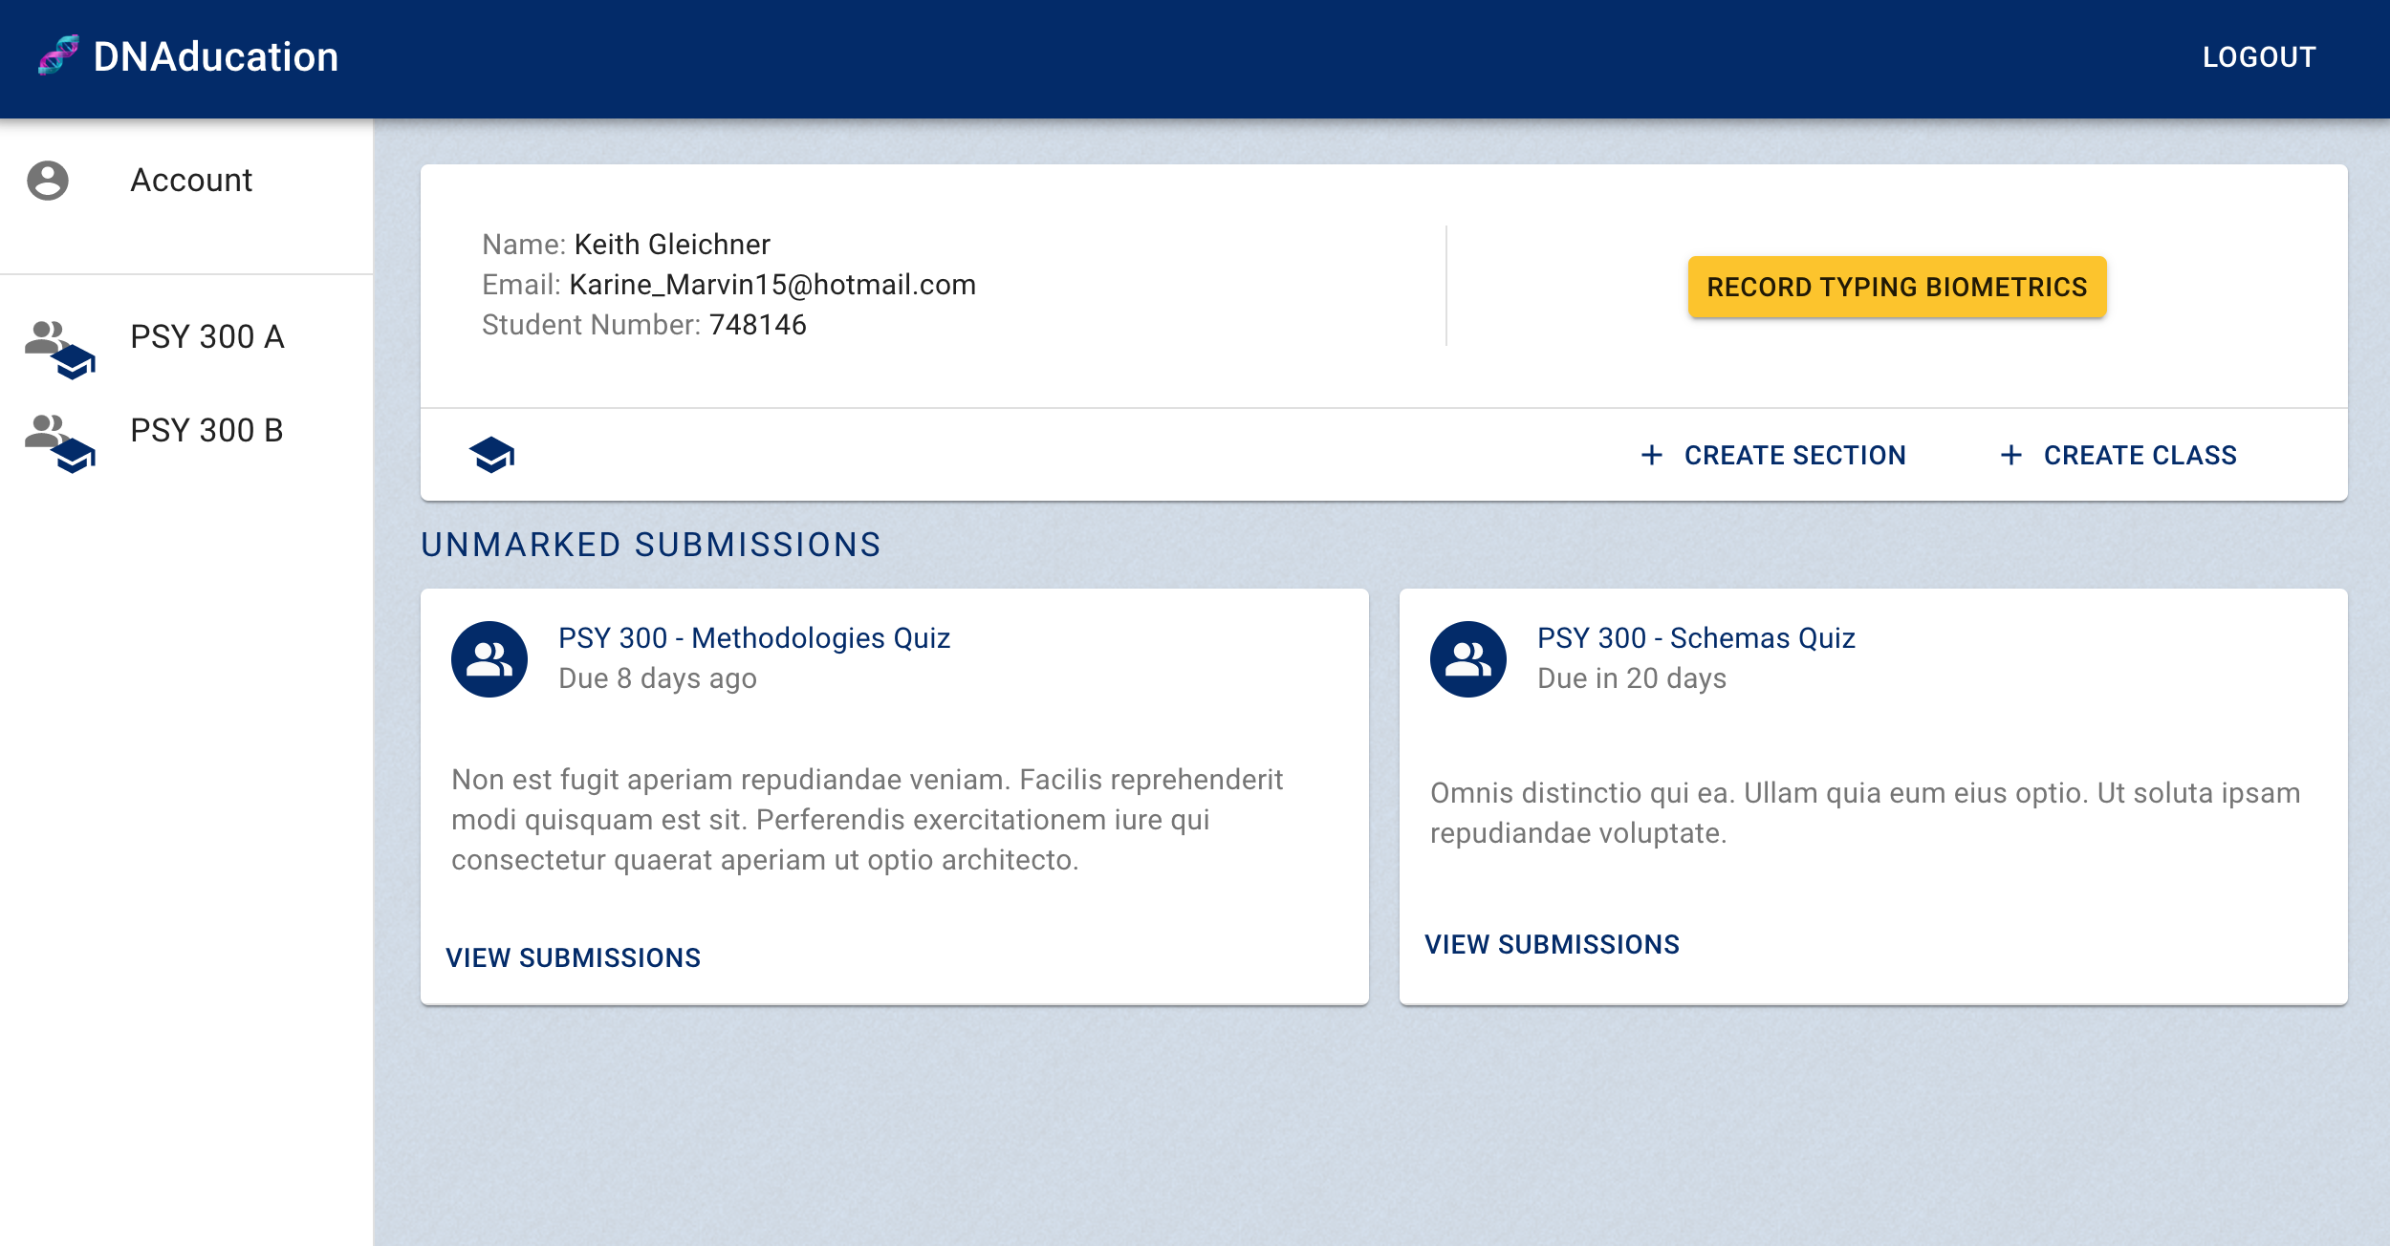
Task: Click the Methodologies Quiz group avatar icon
Action: click(x=489, y=659)
